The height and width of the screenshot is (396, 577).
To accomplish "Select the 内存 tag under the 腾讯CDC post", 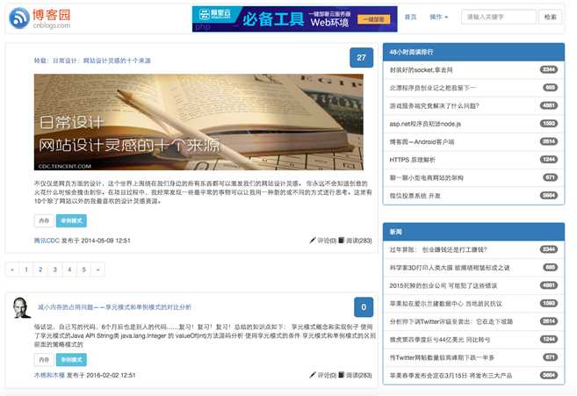I will click(44, 220).
